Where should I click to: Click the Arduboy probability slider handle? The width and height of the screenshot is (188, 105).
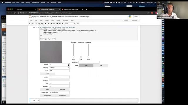click(73, 57)
